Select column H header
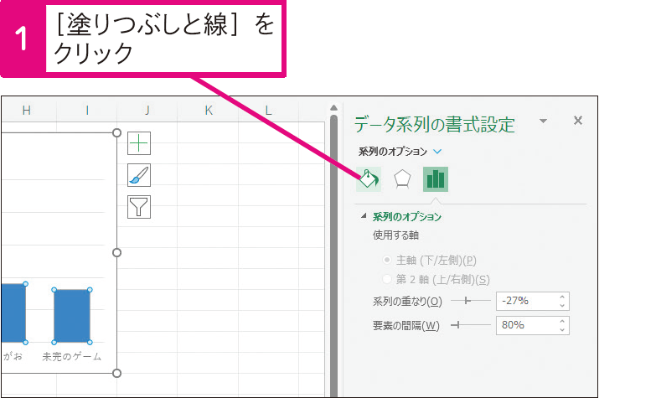 coord(26,110)
